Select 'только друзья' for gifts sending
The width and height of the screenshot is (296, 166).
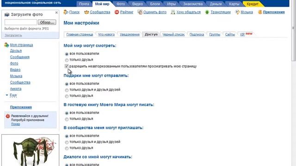(67, 96)
